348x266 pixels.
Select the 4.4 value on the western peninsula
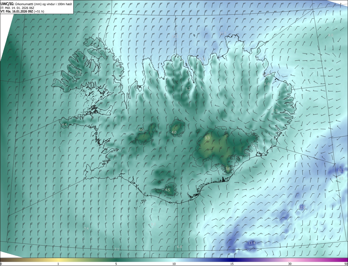coord(64,125)
